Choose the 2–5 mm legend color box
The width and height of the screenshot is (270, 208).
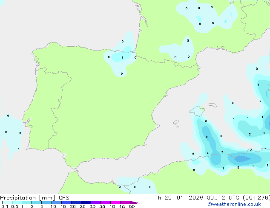[37, 202]
